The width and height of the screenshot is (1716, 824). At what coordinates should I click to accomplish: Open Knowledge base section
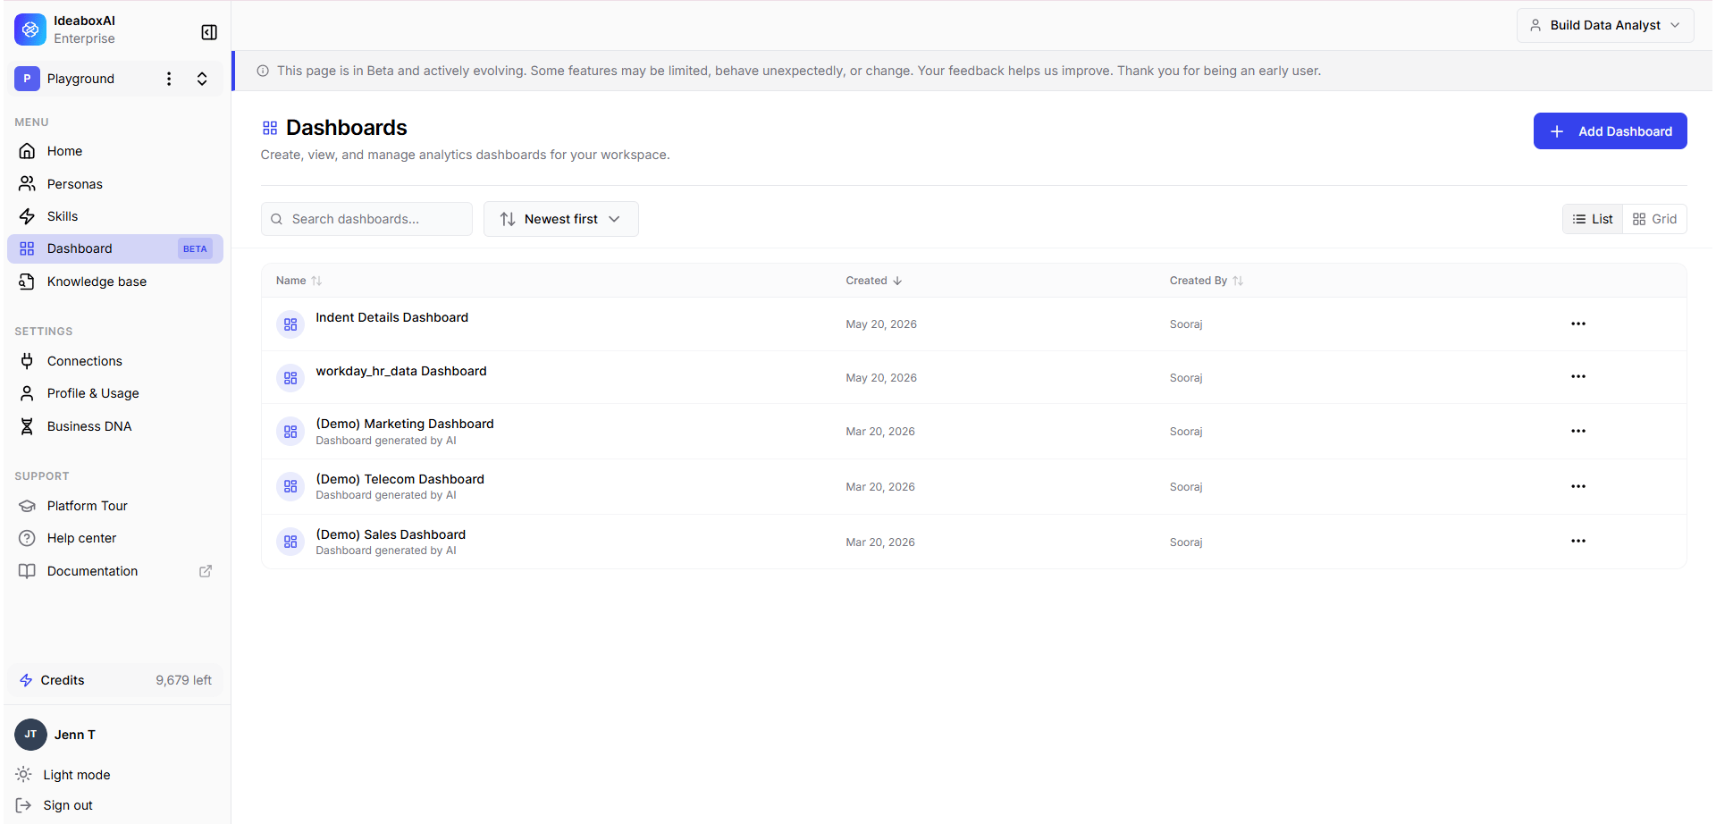pos(115,282)
